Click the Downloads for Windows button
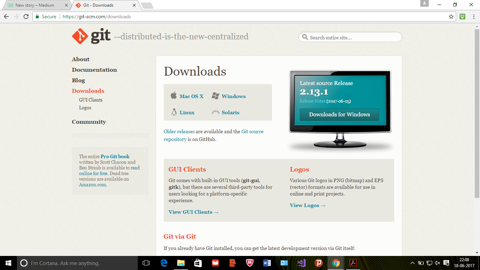The image size is (480, 270). tap(339, 115)
